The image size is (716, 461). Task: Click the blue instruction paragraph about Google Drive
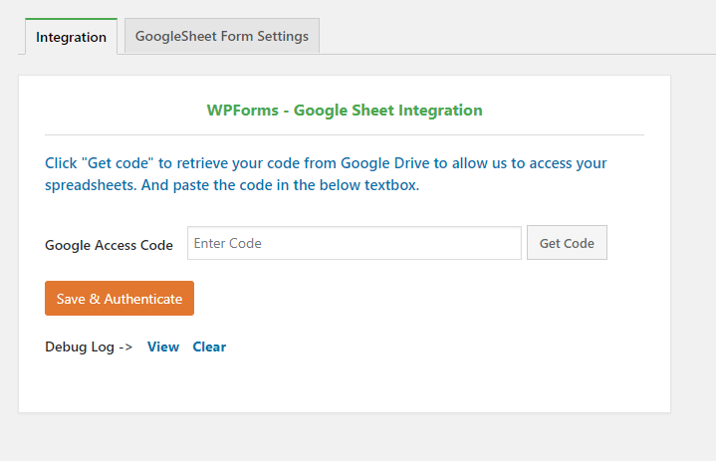point(326,174)
